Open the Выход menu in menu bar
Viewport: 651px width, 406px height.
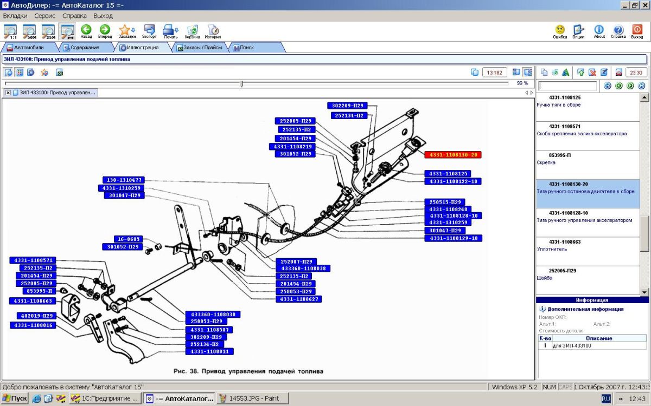(x=103, y=16)
